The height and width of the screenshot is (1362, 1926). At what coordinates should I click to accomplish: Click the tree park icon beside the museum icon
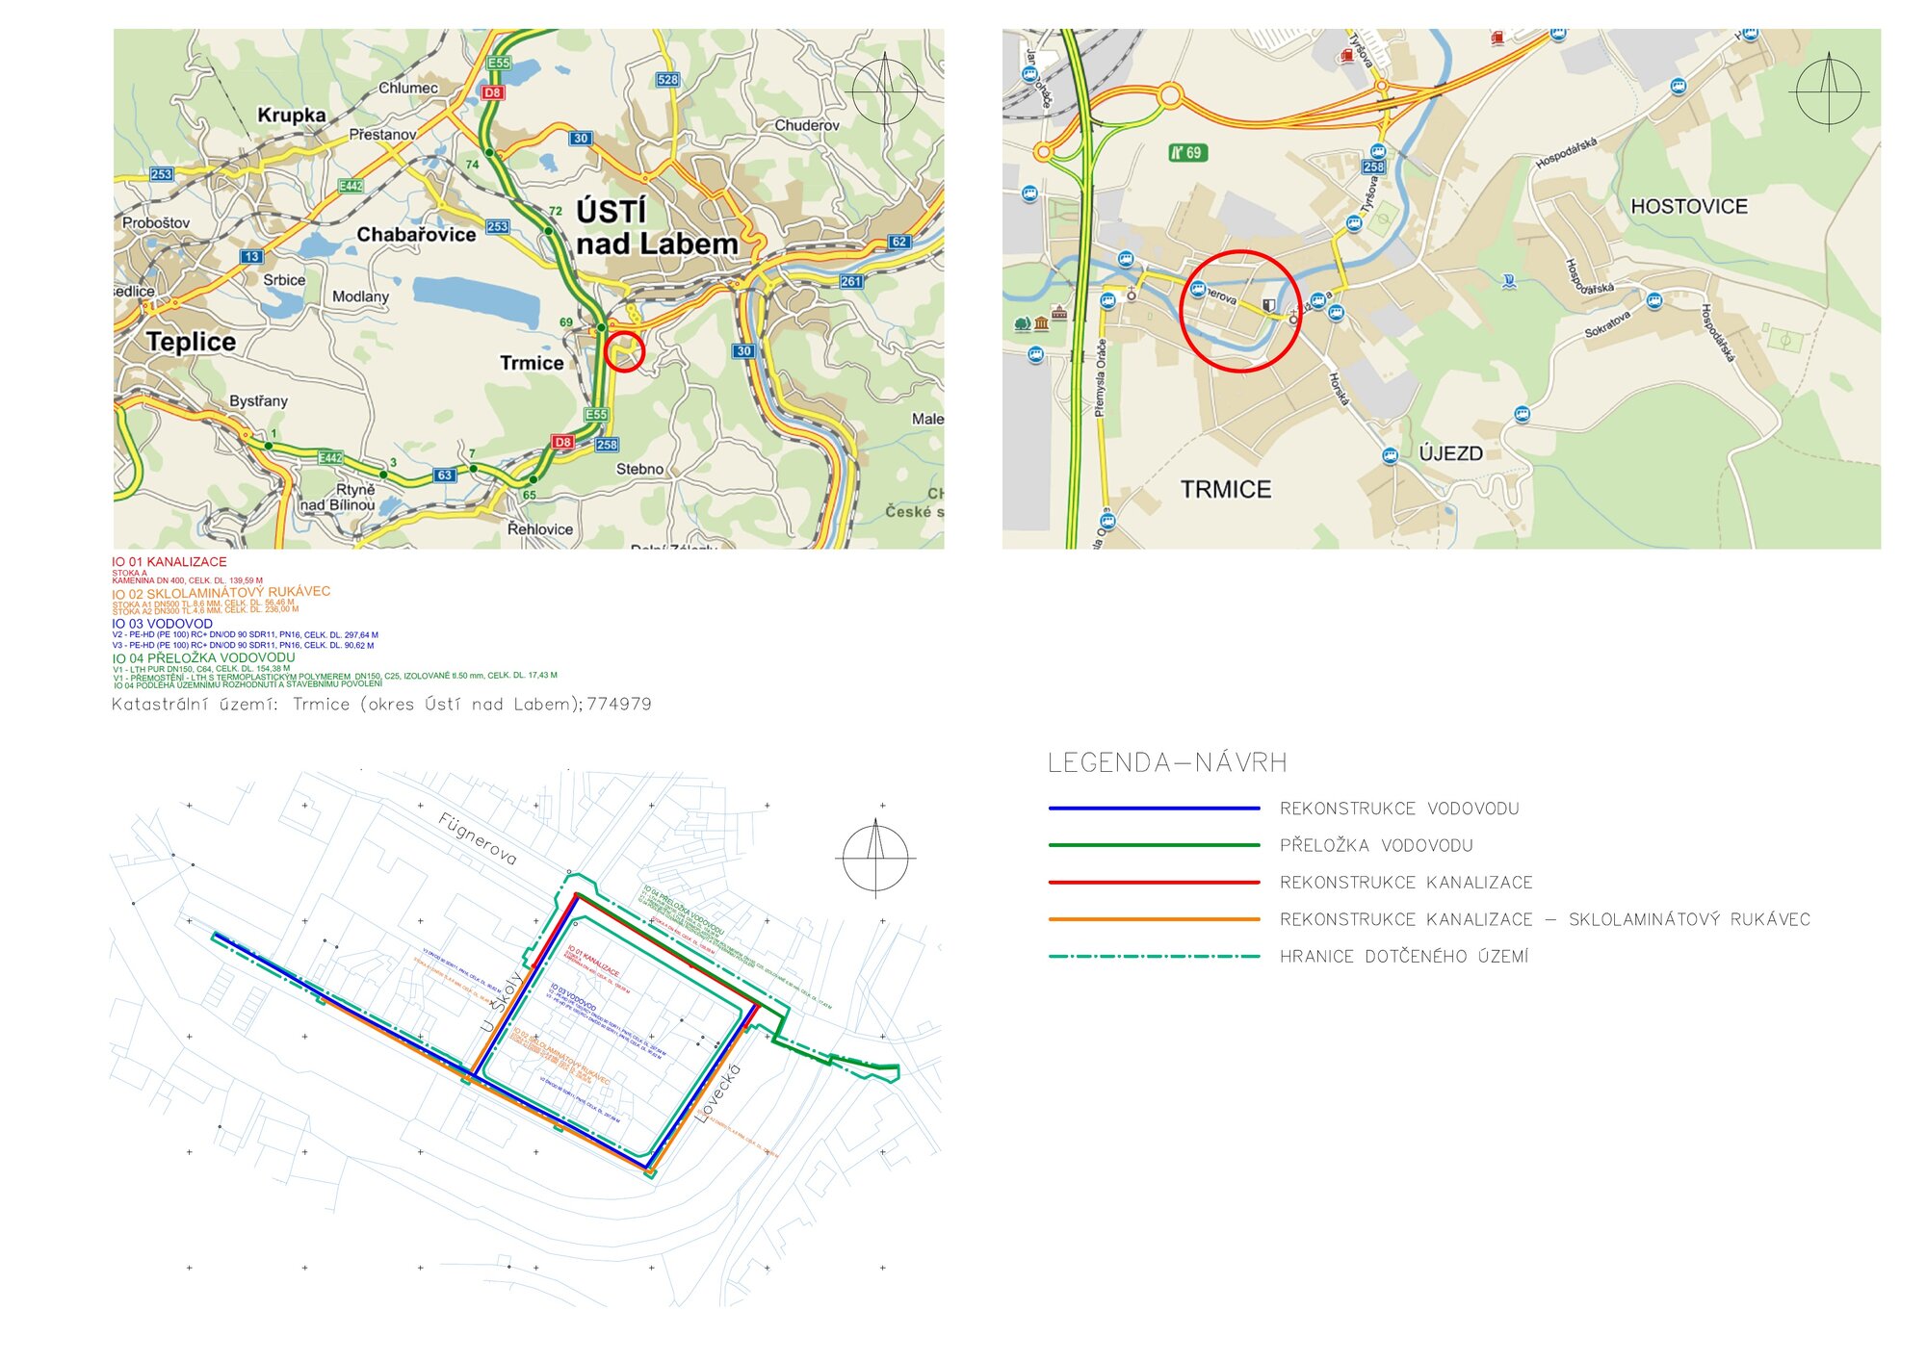pyautogui.click(x=1023, y=324)
